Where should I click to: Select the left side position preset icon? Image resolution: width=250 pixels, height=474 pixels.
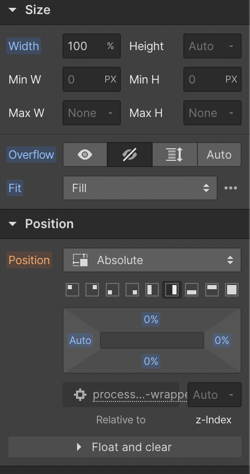tap(152, 290)
